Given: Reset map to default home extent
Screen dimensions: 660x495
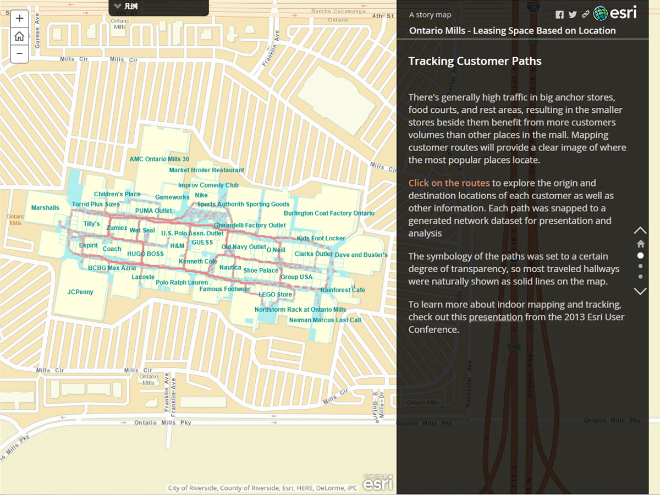Looking at the screenshot, I should [19, 36].
